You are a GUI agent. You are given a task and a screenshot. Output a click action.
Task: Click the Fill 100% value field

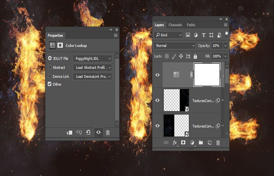217,56
